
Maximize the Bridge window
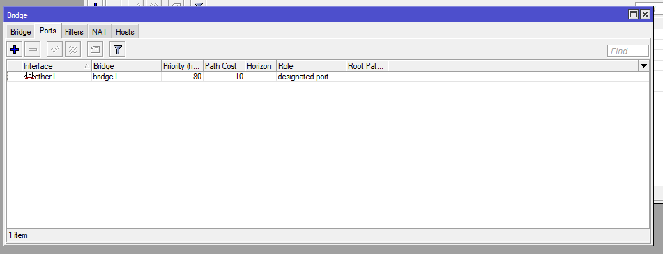coord(634,15)
